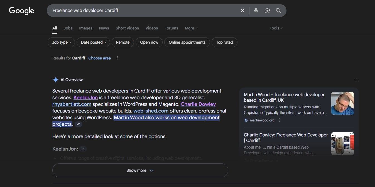Toggle the Open now filter chip

(x=149, y=42)
